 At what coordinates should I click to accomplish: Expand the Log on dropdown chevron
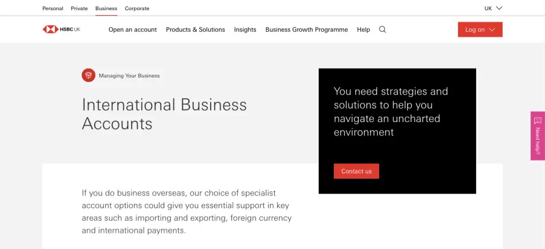(492, 30)
